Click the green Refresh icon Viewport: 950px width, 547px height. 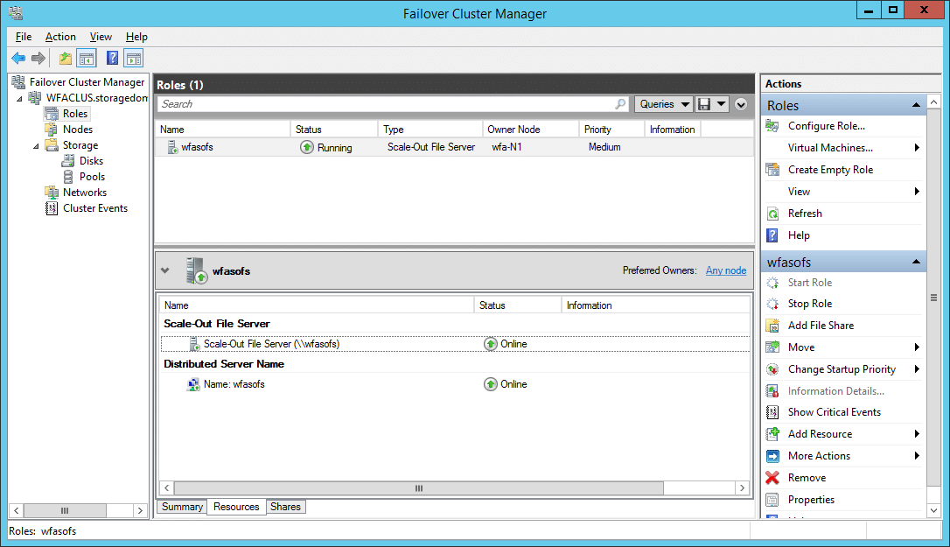772,214
